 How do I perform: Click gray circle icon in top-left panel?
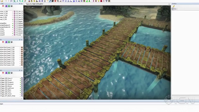click(12, 6)
